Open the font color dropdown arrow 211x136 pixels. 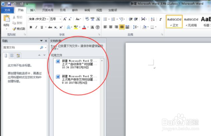click(88, 27)
